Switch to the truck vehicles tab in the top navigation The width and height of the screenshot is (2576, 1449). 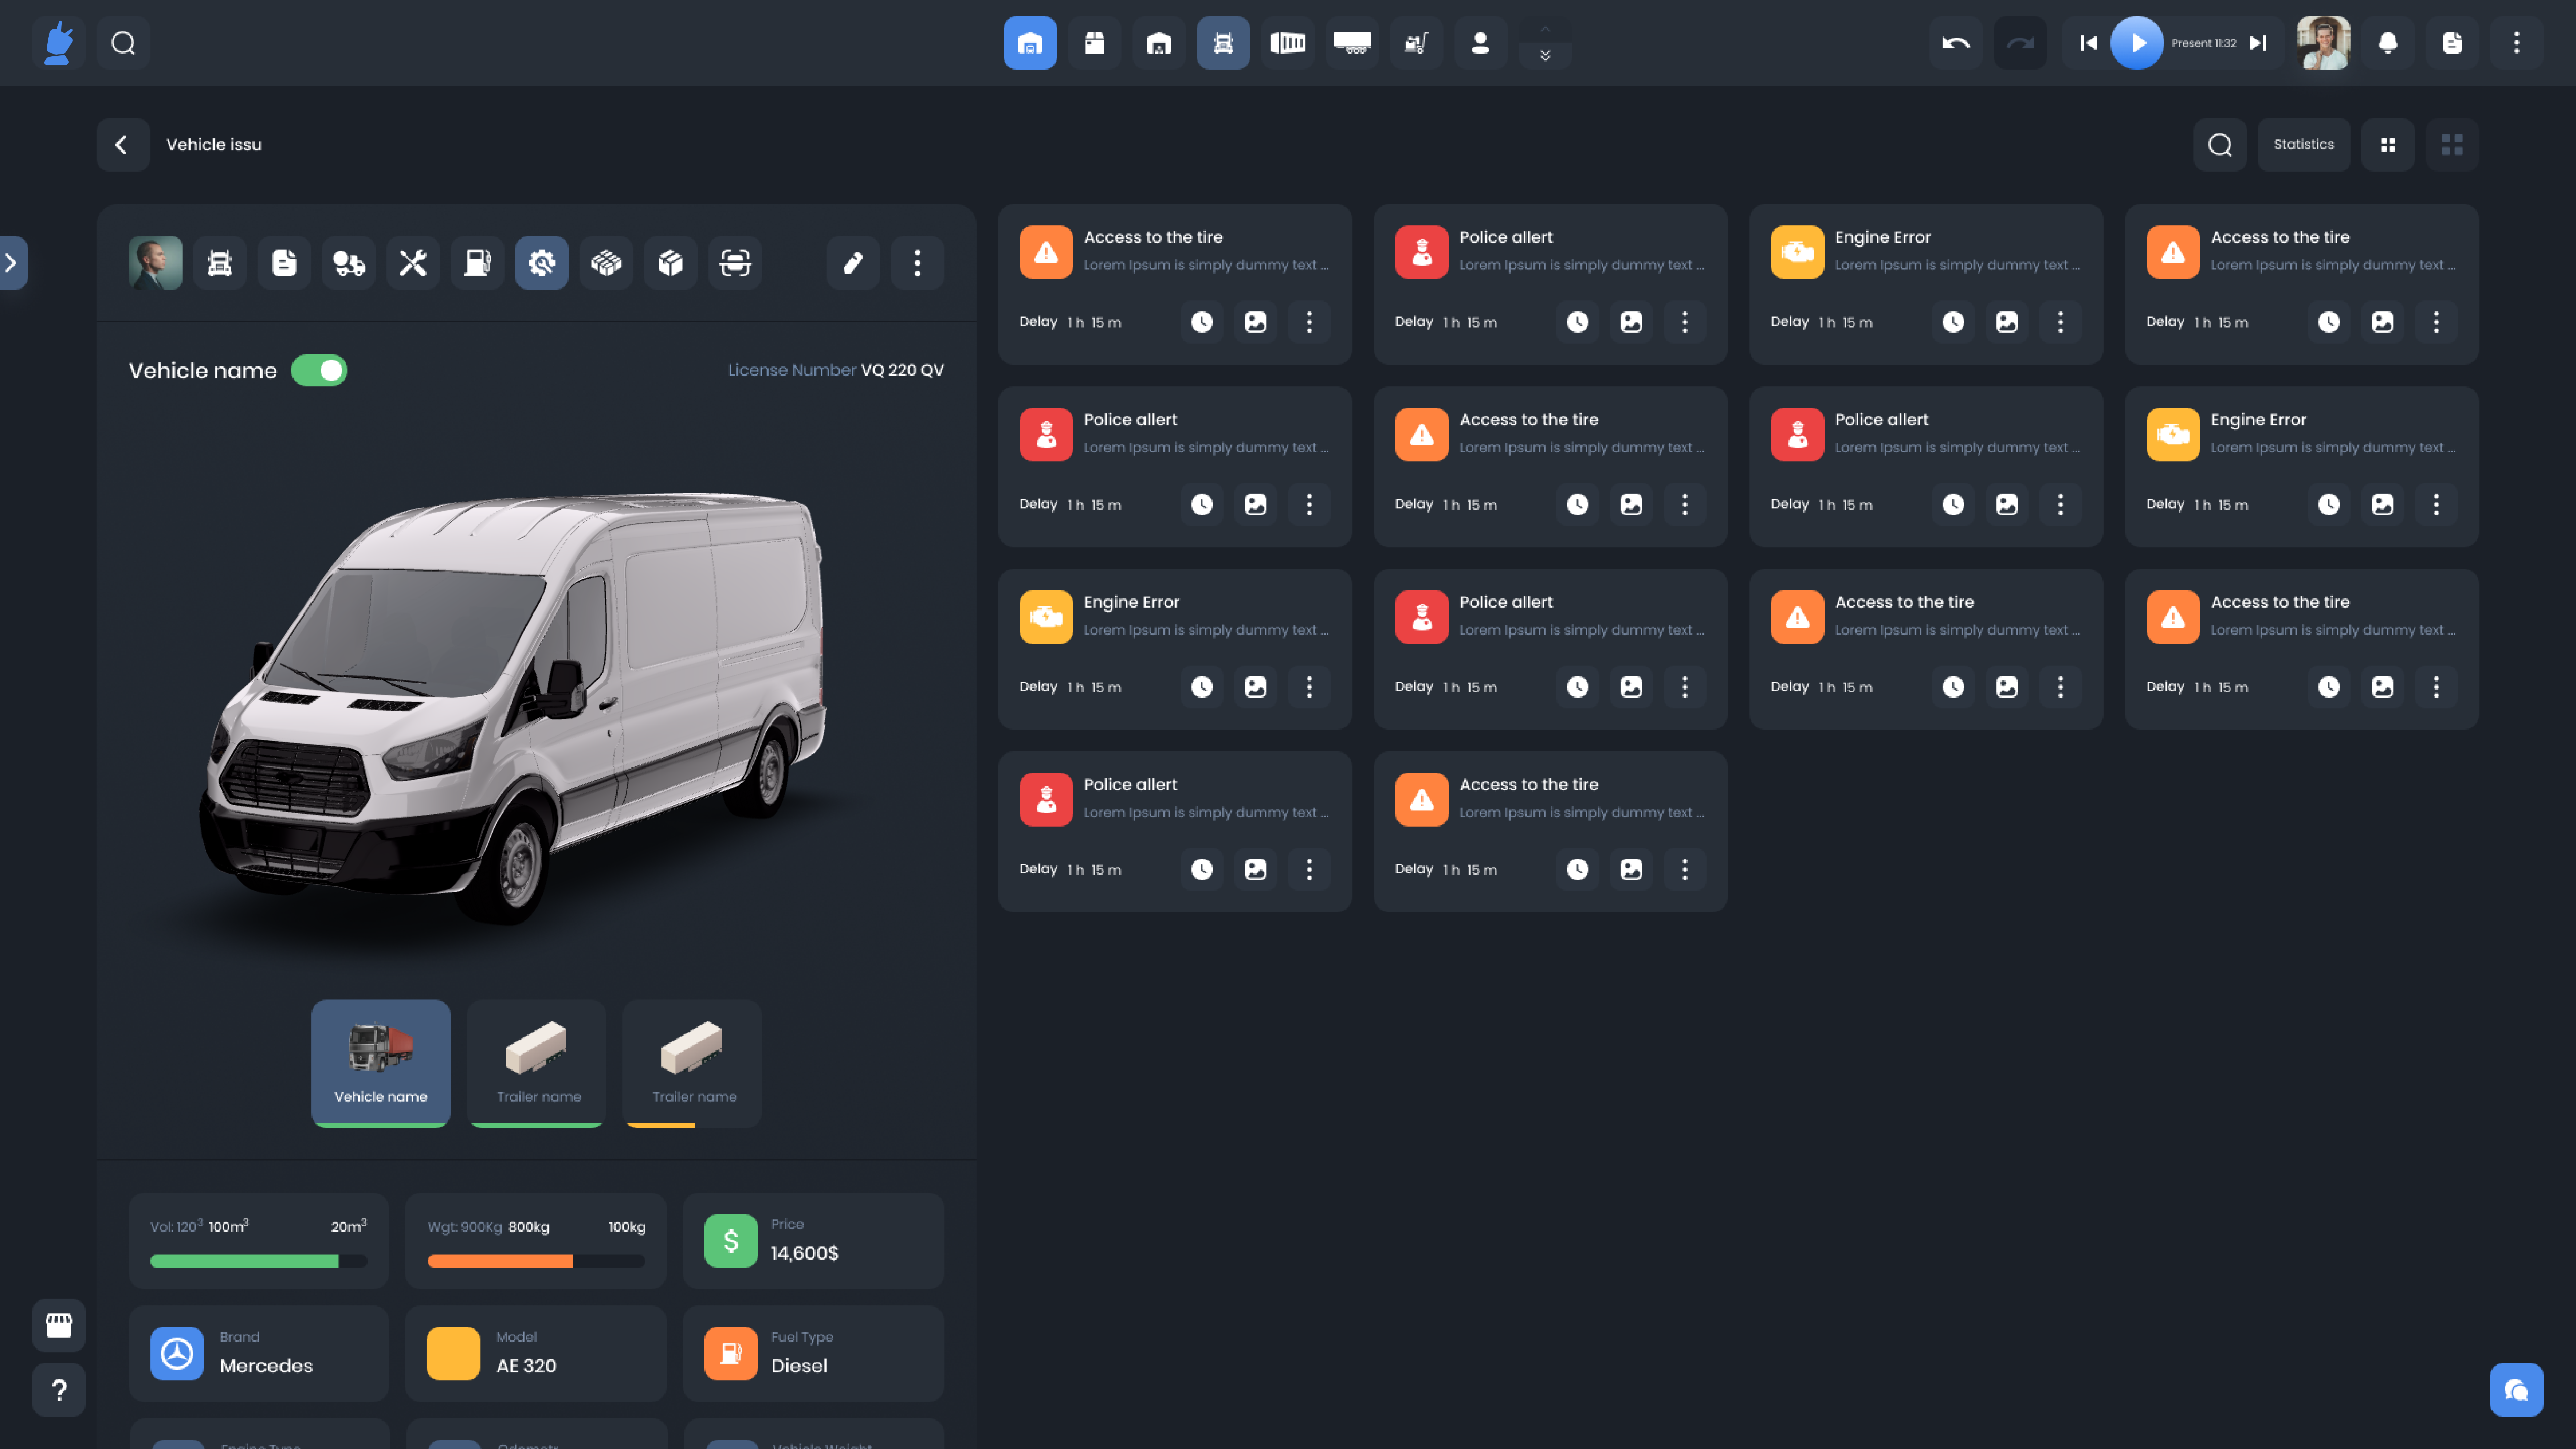1223,43
